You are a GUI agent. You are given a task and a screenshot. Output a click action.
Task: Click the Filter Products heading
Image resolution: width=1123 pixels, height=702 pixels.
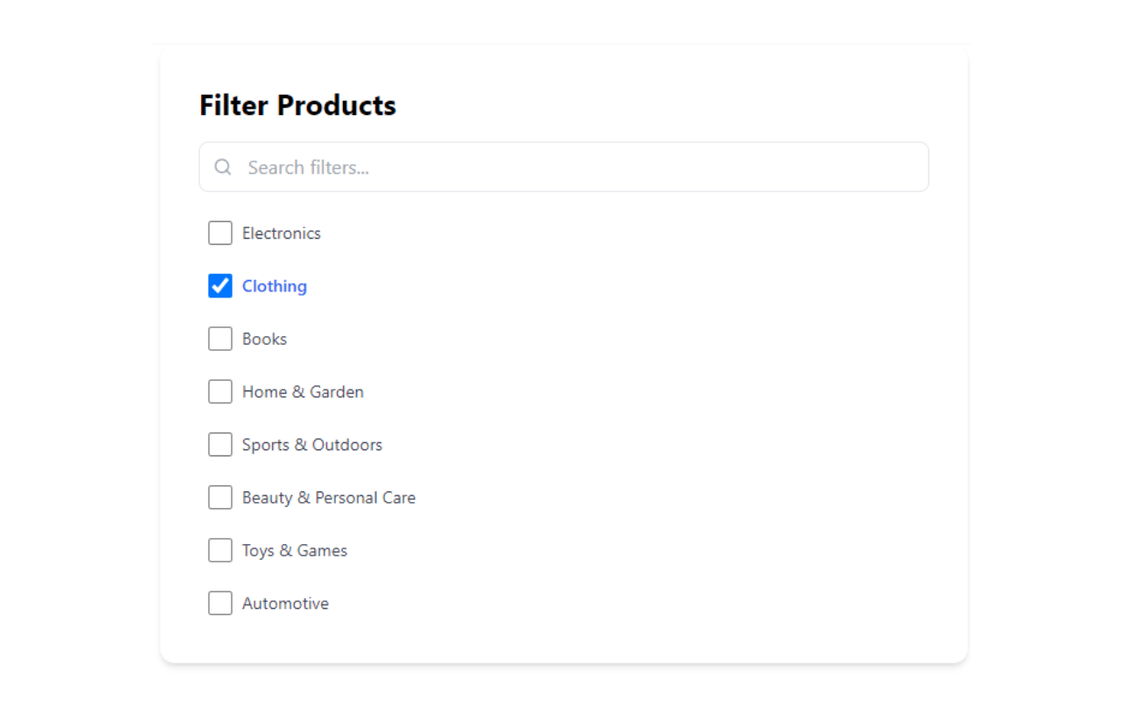297,105
